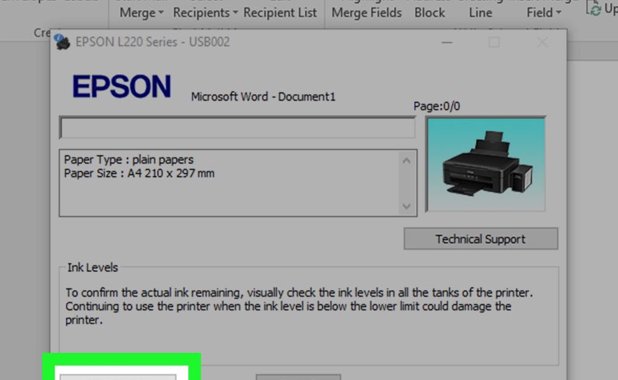Viewport: 618px width, 380px height.
Task: Close the EPSON L220 Series window
Action: coord(543,42)
